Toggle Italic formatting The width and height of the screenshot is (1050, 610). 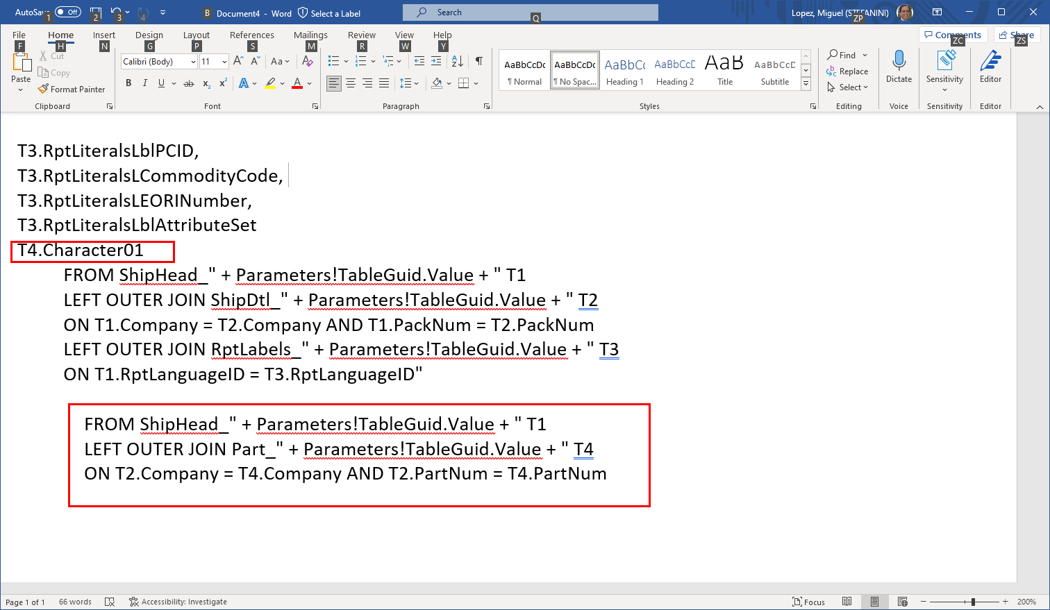pos(144,83)
